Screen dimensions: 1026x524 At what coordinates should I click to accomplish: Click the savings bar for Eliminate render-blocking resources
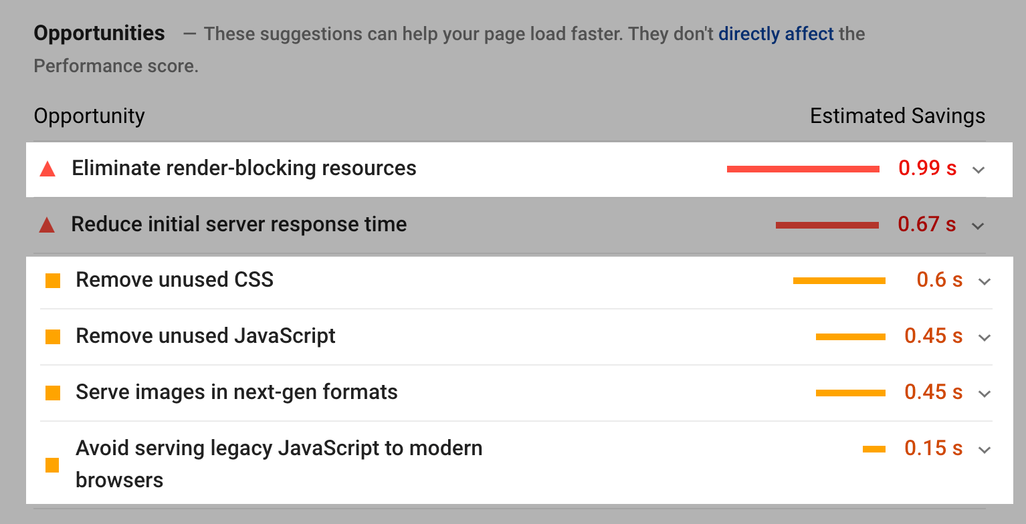point(803,168)
